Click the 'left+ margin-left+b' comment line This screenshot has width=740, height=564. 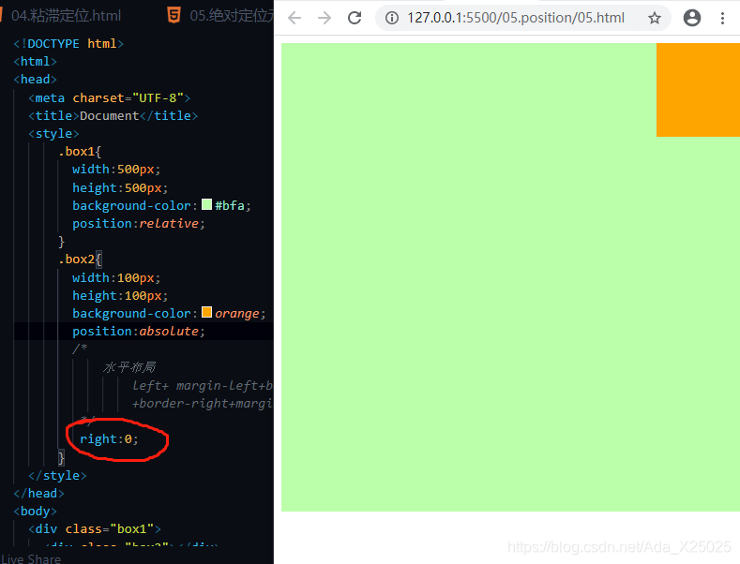tap(203, 385)
